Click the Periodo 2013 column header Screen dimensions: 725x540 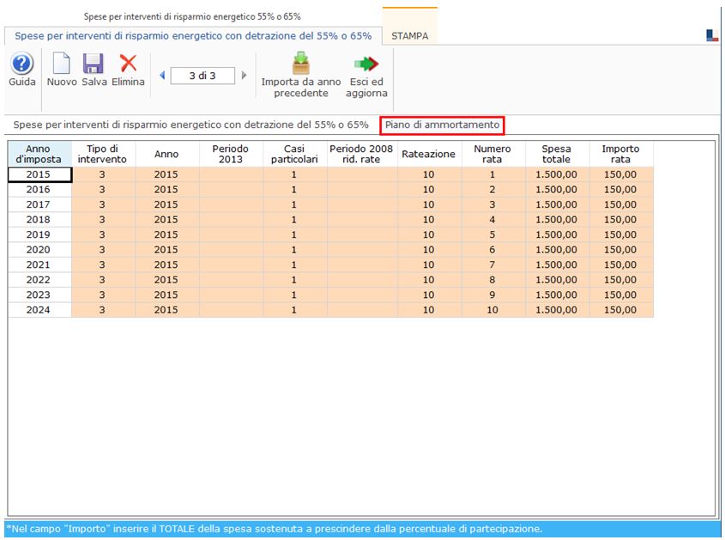(230, 154)
